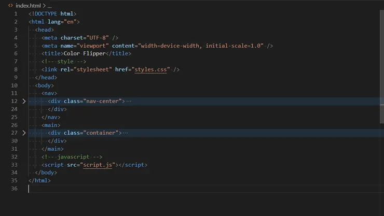Select line number 12 in the gutter
384x216 pixels.
click(15, 101)
